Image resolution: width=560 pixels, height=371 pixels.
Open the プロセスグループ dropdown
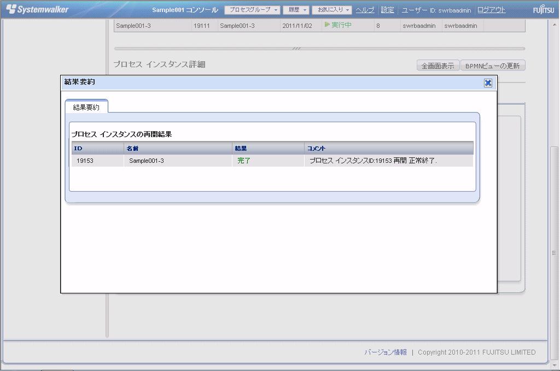coord(252,10)
